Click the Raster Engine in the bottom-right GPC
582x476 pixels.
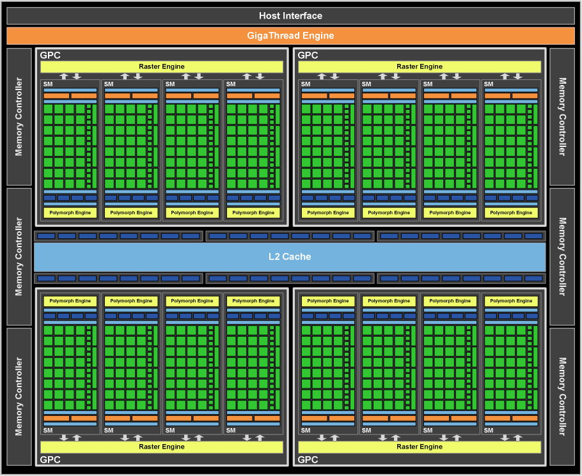pos(420,447)
